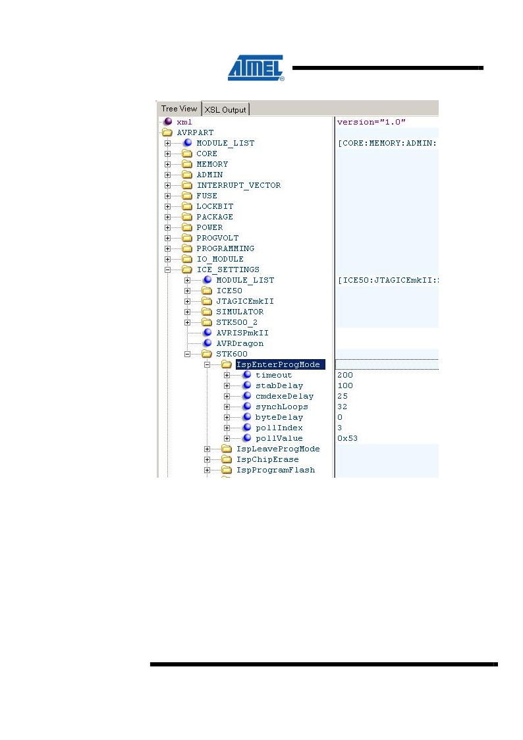Click the timeout value 200
Image resolution: width=523 pixels, height=740 pixels.
(344, 375)
